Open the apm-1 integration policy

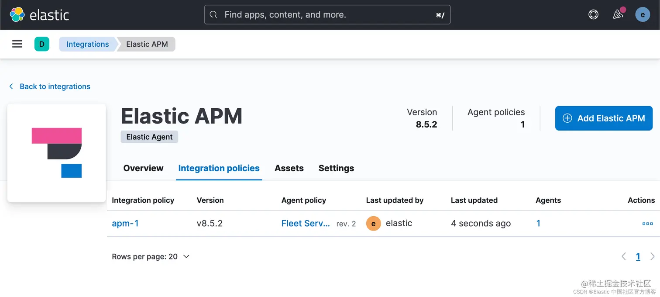coord(125,224)
